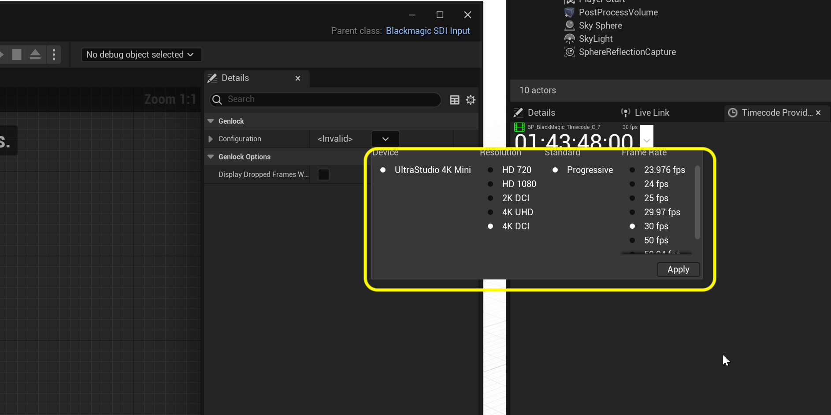Click the Details panel search field
The height and width of the screenshot is (415, 831).
(x=325, y=99)
